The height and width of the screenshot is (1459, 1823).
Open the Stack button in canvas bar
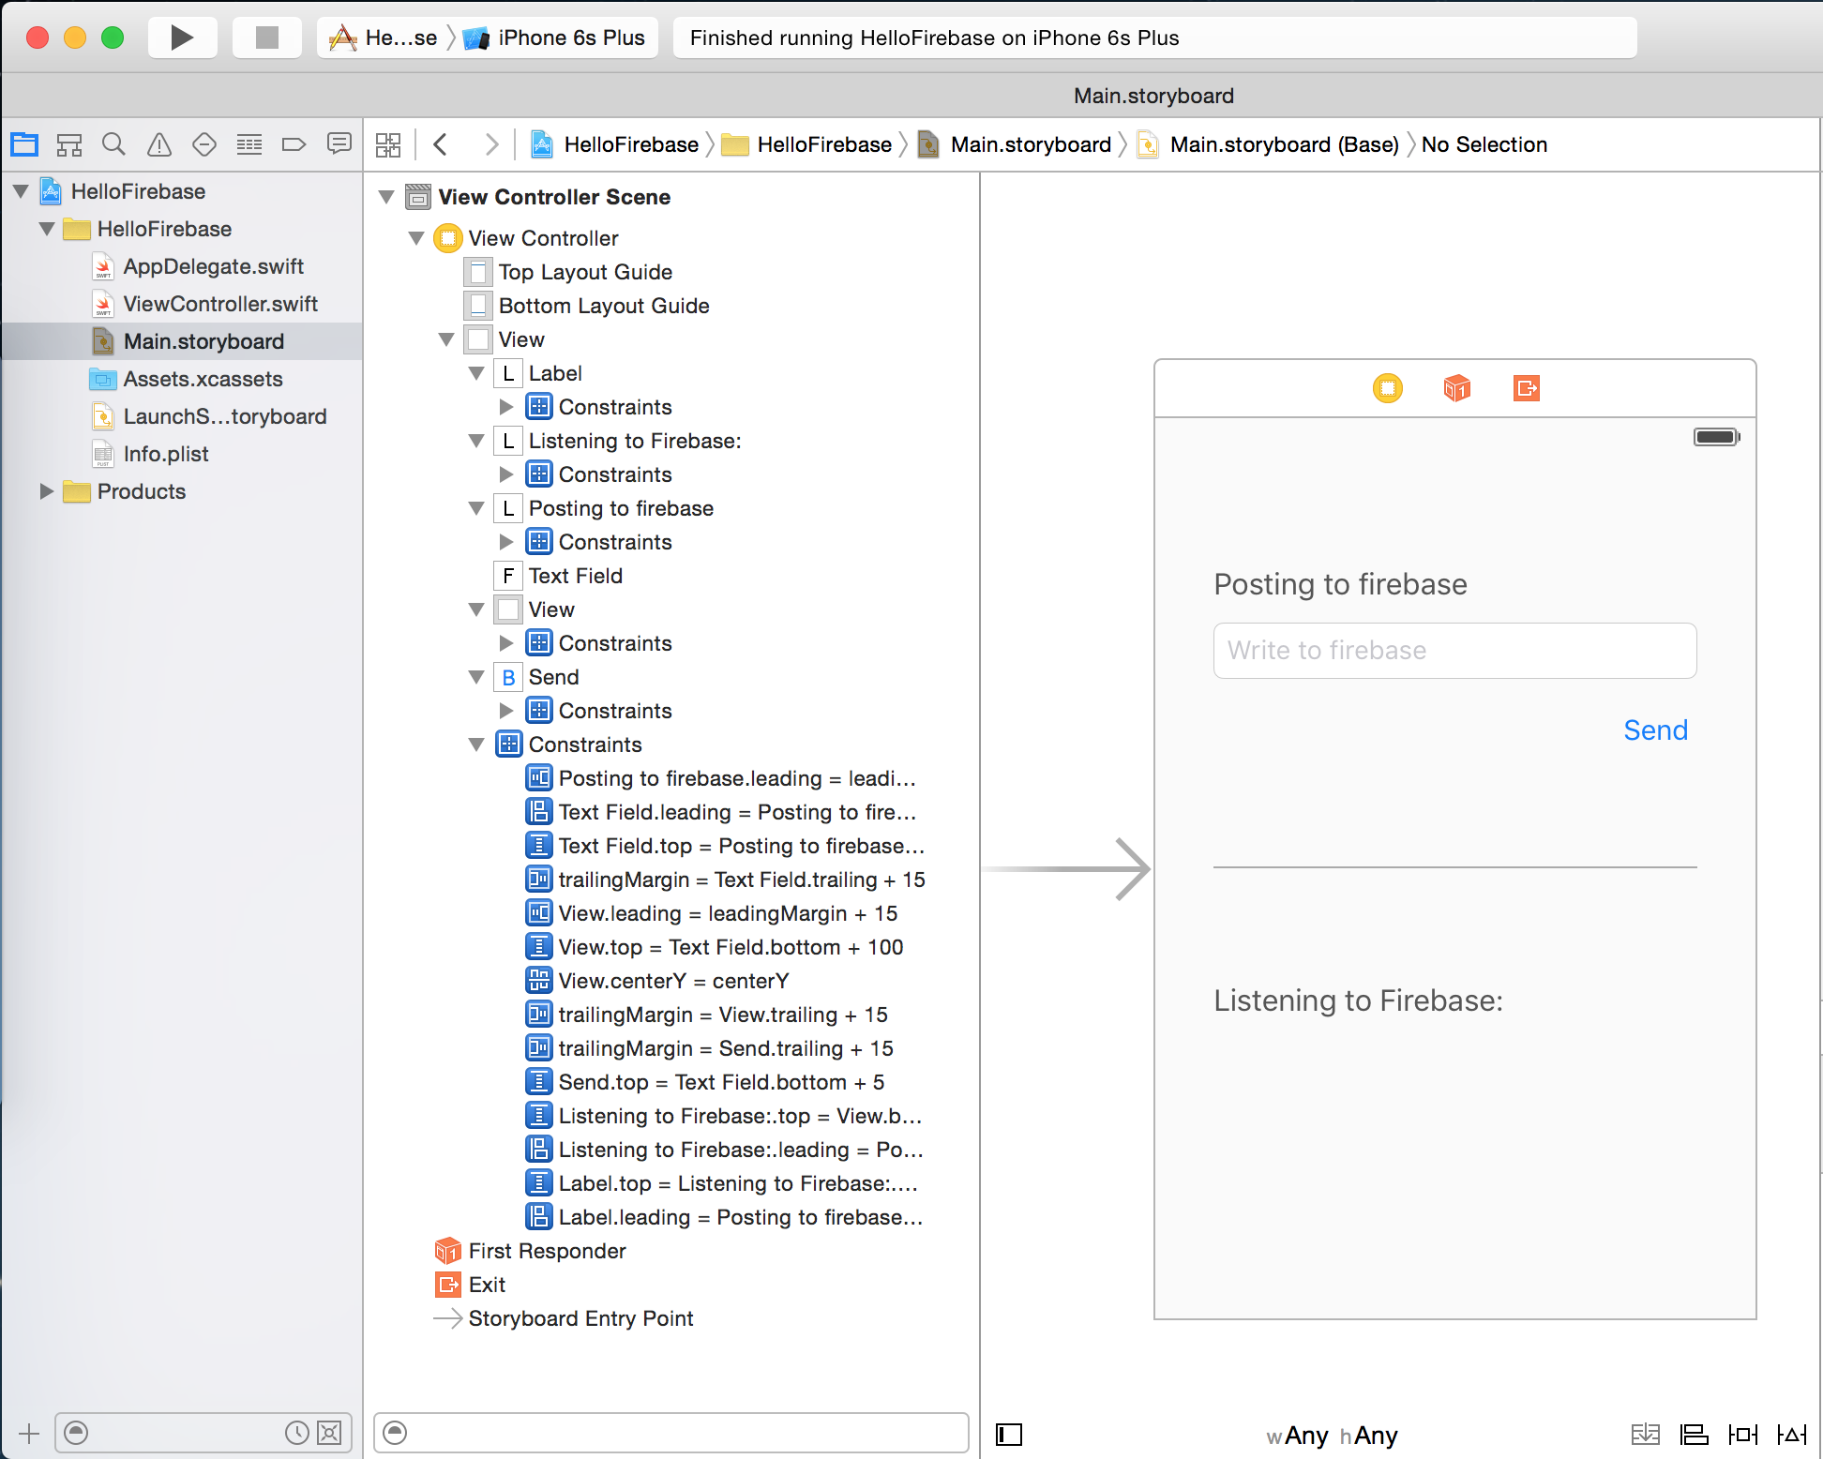click(x=1646, y=1435)
